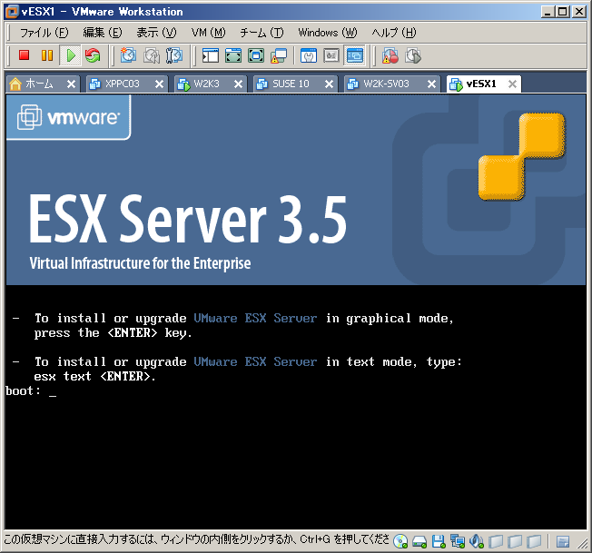
Task: Close the SUSE 10 tab
Action: point(330,84)
